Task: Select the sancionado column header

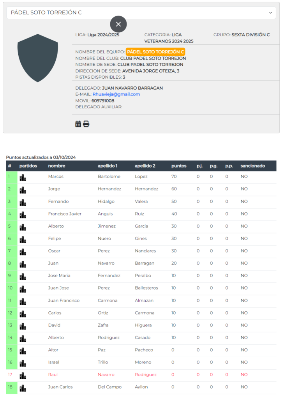Action: [253, 166]
